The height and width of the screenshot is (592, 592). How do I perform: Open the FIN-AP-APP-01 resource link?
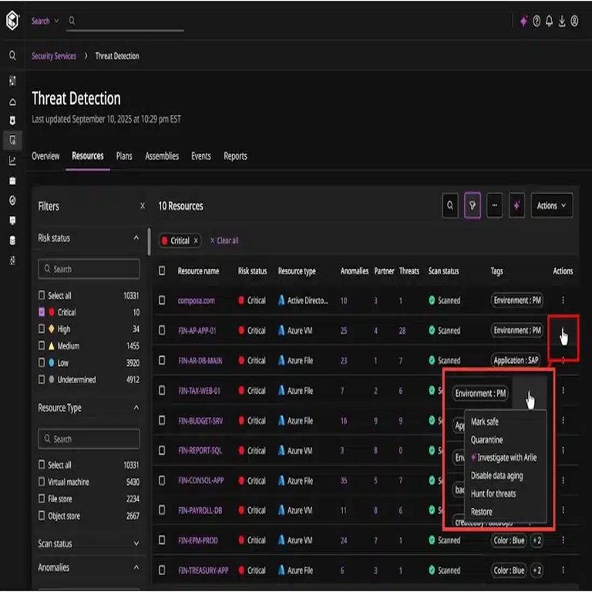pyautogui.click(x=199, y=331)
